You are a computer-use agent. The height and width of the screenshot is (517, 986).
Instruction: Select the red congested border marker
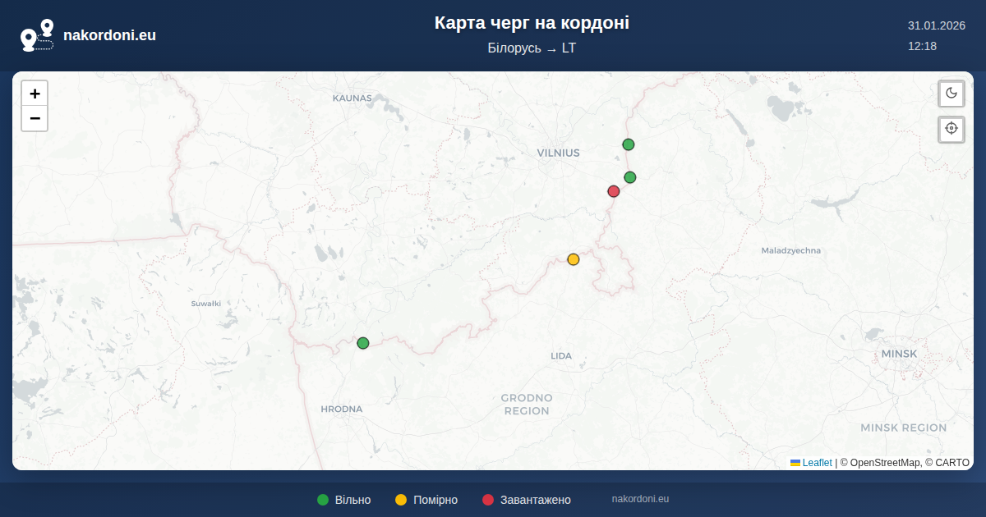tap(614, 191)
